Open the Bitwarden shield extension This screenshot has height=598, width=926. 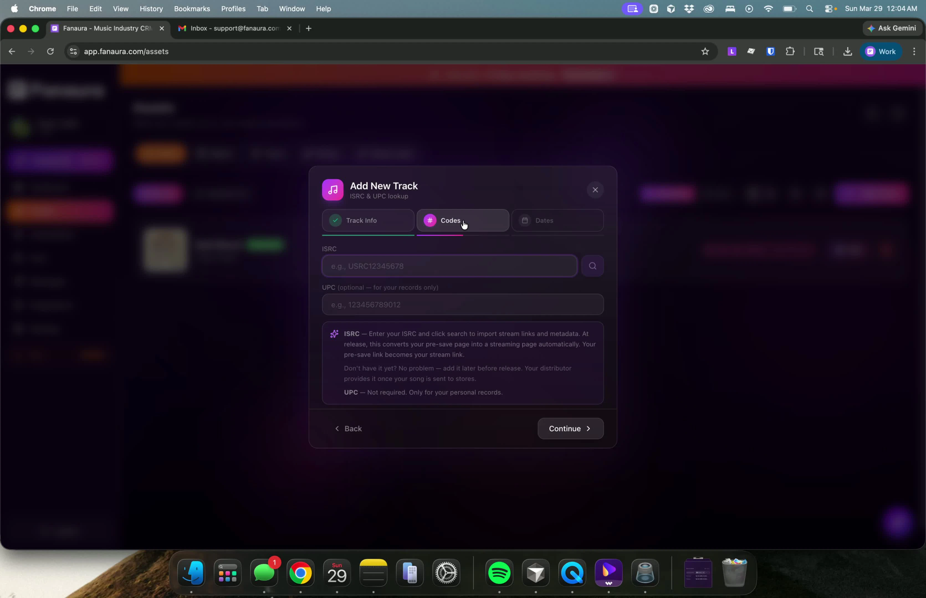click(771, 51)
